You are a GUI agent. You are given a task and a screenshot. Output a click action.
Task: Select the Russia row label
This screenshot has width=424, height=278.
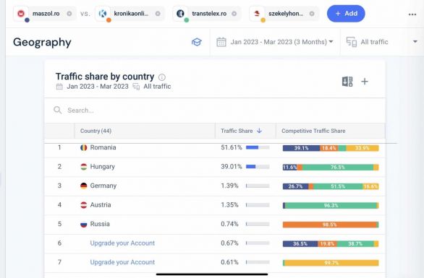click(x=100, y=224)
